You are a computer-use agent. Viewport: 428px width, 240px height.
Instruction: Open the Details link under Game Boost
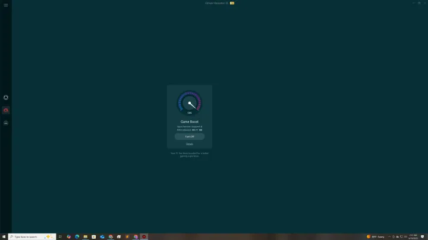coord(190,144)
